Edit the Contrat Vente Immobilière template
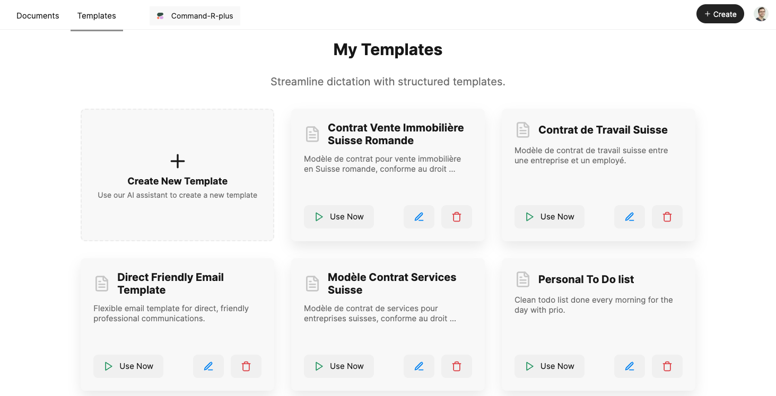Image resolution: width=776 pixels, height=396 pixels. click(419, 217)
